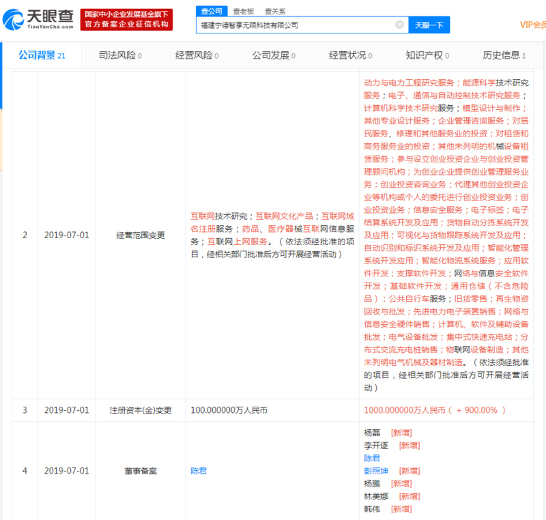Image resolution: width=546 pixels, height=520 pixels.
Task: Open the 经营风险 tab
Action: click(197, 55)
